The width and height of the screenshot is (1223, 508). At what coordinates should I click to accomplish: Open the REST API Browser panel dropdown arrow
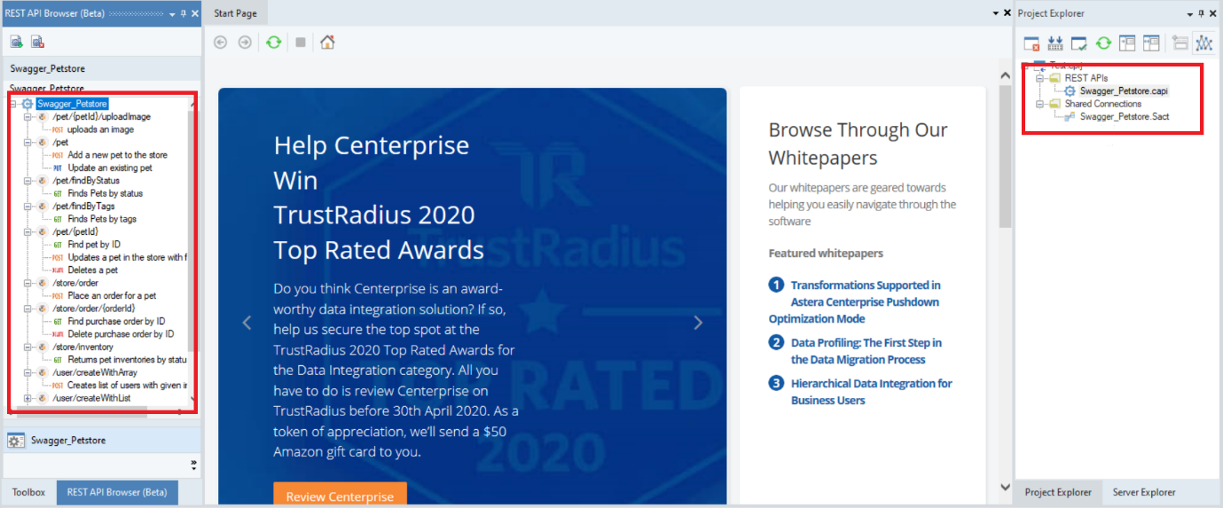pyautogui.click(x=173, y=13)
